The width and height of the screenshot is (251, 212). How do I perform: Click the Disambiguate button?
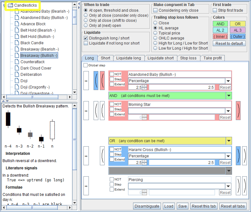[x=147, y=206]
